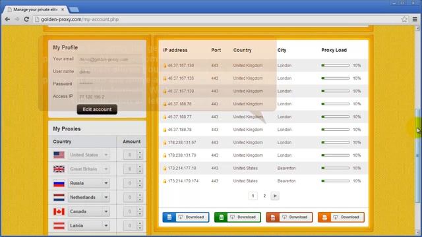The image size is (422, 237).
Task: Open a new browser tab
Action: point(74,10)
